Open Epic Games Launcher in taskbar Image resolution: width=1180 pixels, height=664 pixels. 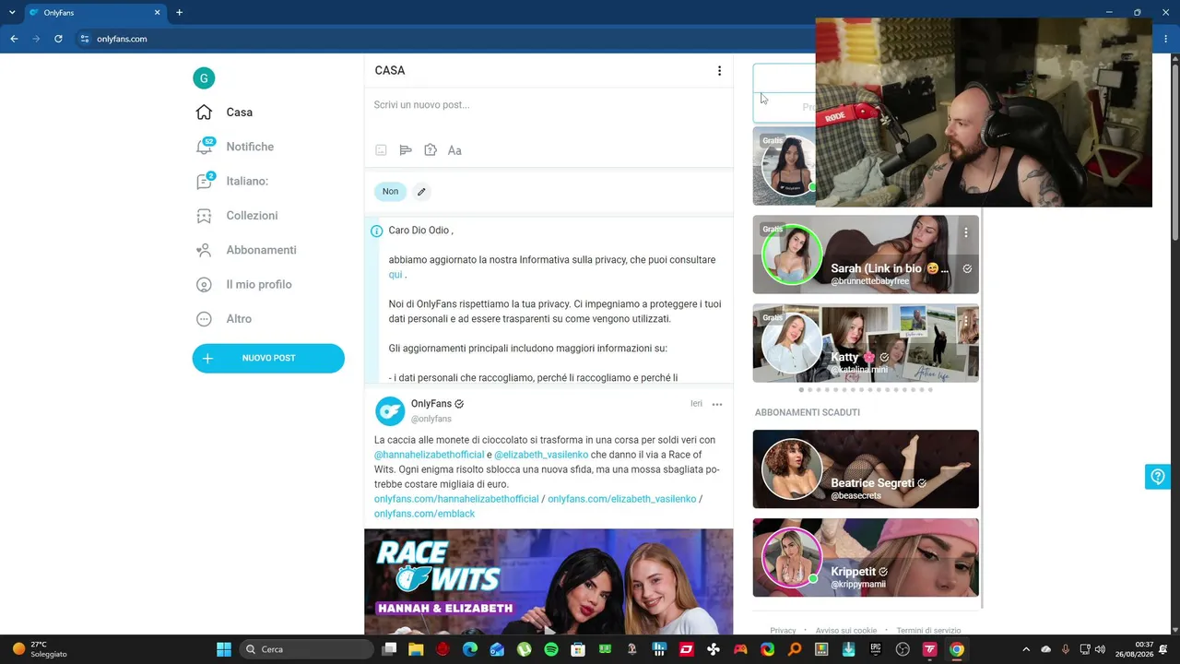tap(876, 649)
